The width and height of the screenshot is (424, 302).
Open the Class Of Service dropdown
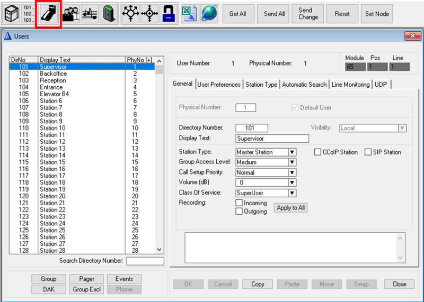(291, 193)
